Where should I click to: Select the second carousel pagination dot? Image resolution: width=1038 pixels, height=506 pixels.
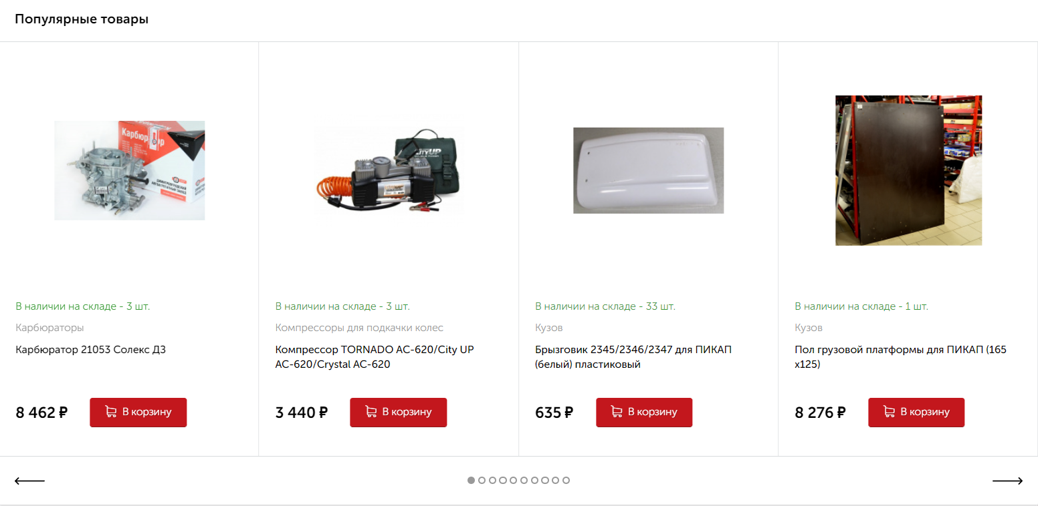pyautogui.click(x=482, y=480)
